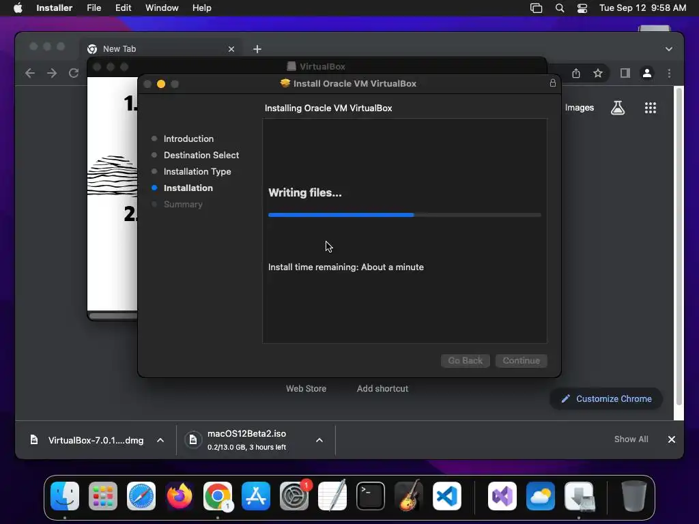Launch Safari from the dock
The image size is (699, 524).
[141, 496]
